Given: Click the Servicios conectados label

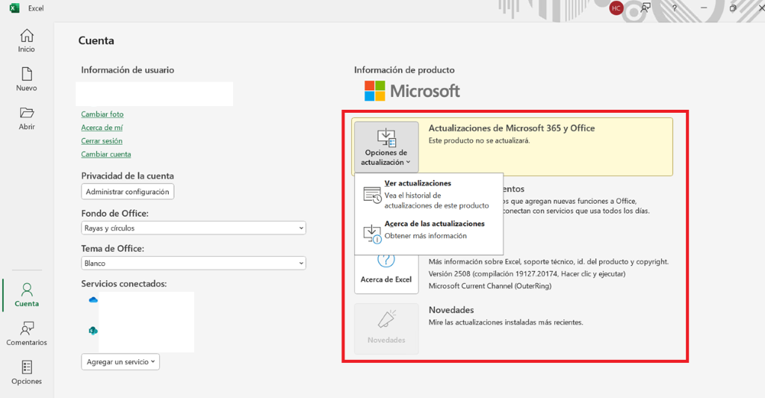Looking at the screenshot, I should [124, 284].
